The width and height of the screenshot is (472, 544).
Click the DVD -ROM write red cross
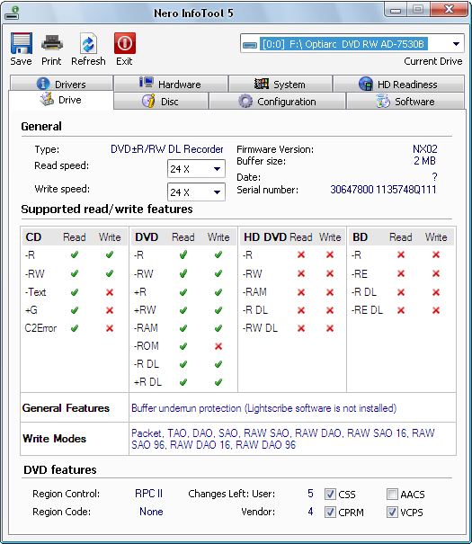coord(218,346)
